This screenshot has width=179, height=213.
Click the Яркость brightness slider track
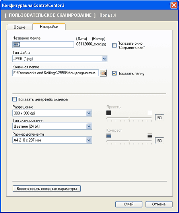click(x=129, y=118)
